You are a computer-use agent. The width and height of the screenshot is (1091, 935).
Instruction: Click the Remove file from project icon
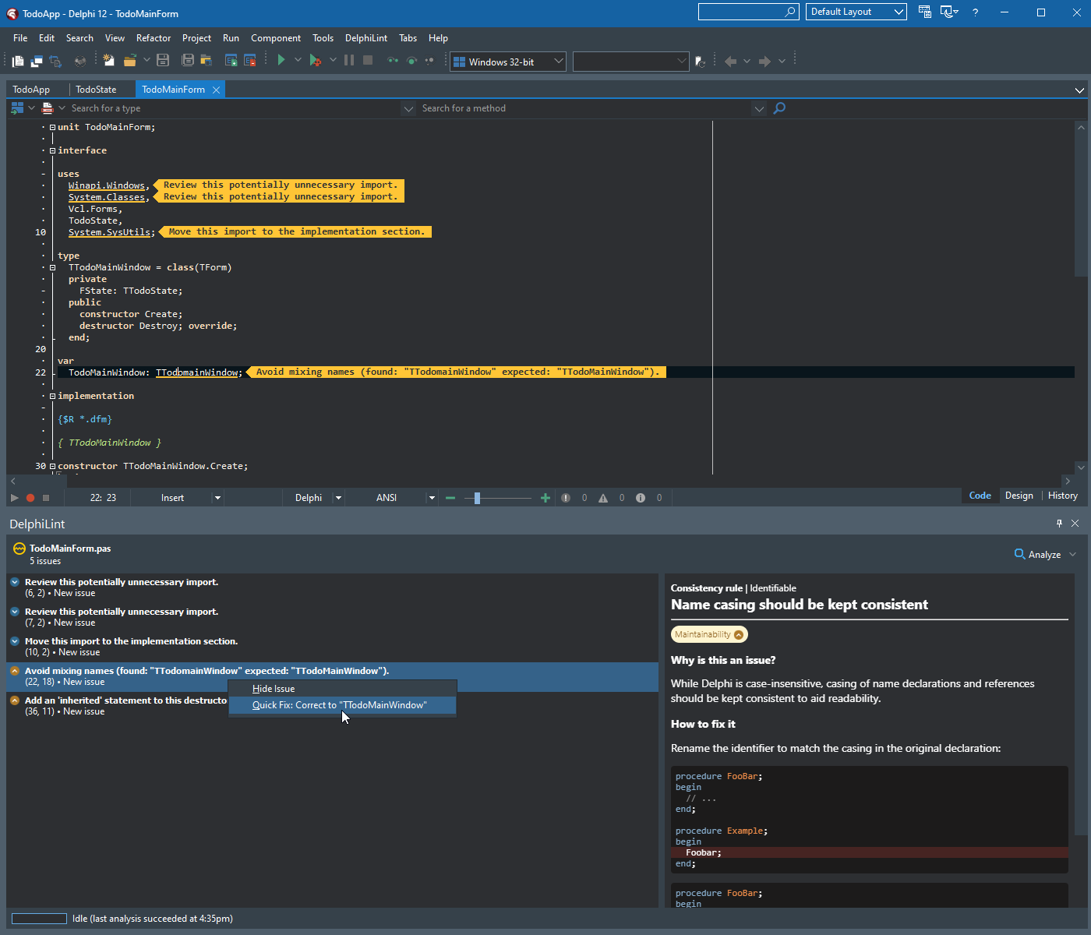pyautogui.click(x=250, y=60)
